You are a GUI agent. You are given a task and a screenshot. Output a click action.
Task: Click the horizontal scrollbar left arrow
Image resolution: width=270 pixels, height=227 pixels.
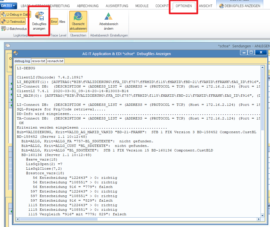click(18, 219)
